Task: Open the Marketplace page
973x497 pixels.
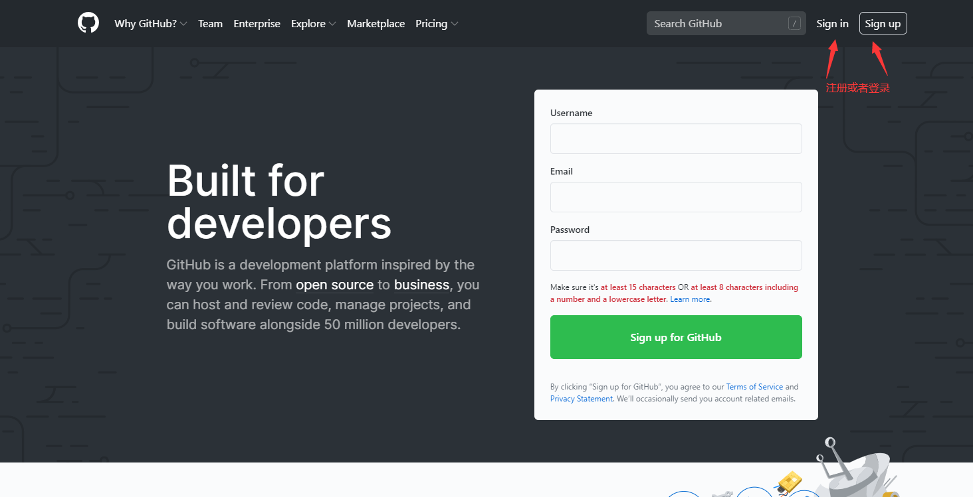Action: tap(376, 23)
